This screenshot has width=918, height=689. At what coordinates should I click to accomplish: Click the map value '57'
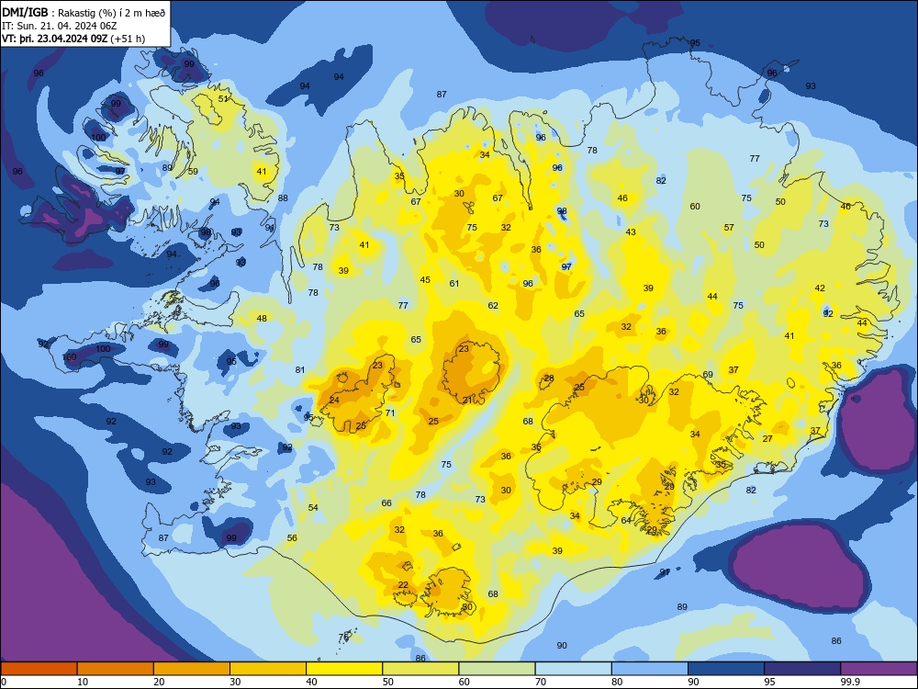point(729,227)
